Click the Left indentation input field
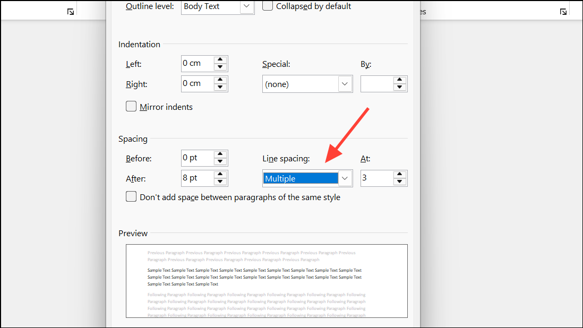583x328 pixels. coord(199,63)
